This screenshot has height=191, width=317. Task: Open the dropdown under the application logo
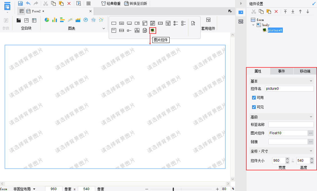point(7,13)
